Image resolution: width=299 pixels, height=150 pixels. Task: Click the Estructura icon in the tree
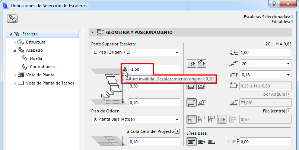pos(20,42)
